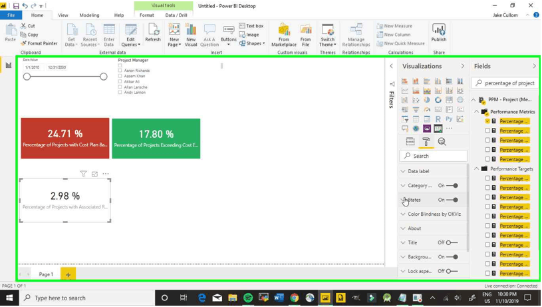Check Akbar Ali in slicer
This screenshot has height=307, width=542.
(x=120, y=82)
